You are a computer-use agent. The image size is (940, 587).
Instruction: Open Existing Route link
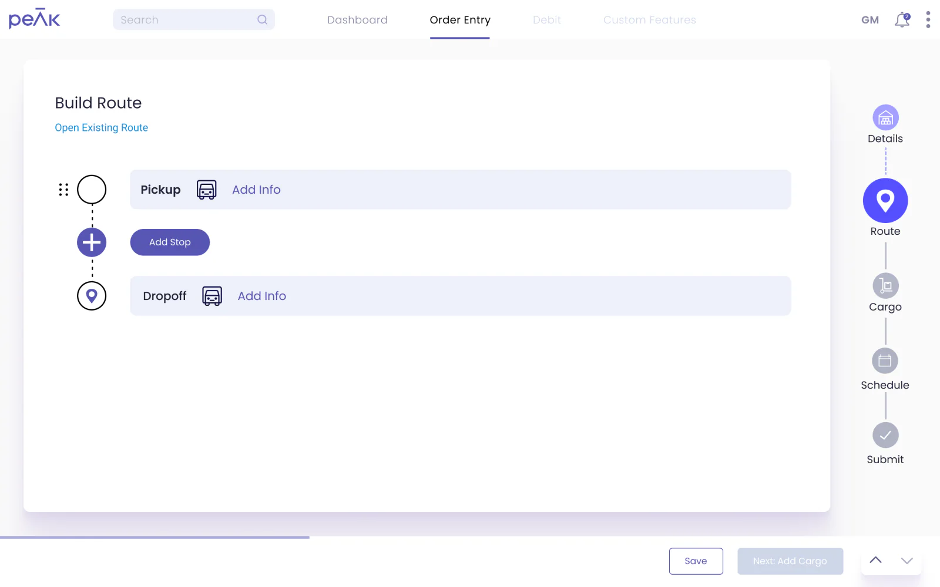pos(102,128)
